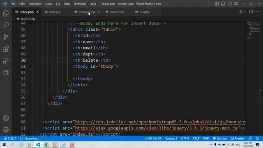Viewport: 263px width, 148px height.
Task: Click the jquery googleapis script link
Action: click(x=156, y=128)
